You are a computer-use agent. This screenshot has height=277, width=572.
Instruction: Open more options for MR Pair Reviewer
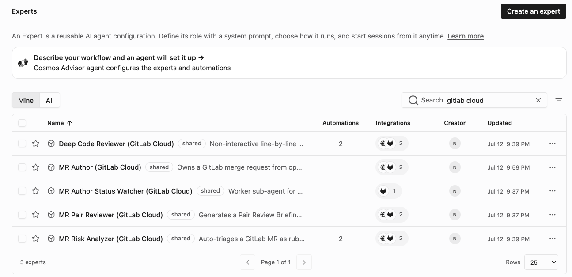coord(553,215)
